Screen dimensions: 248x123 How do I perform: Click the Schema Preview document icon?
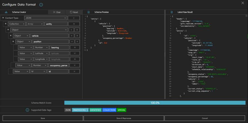(x=88, y=12)
